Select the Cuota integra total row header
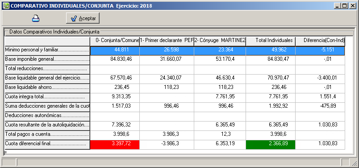This screenshot has width=359, height=168. 47,97
